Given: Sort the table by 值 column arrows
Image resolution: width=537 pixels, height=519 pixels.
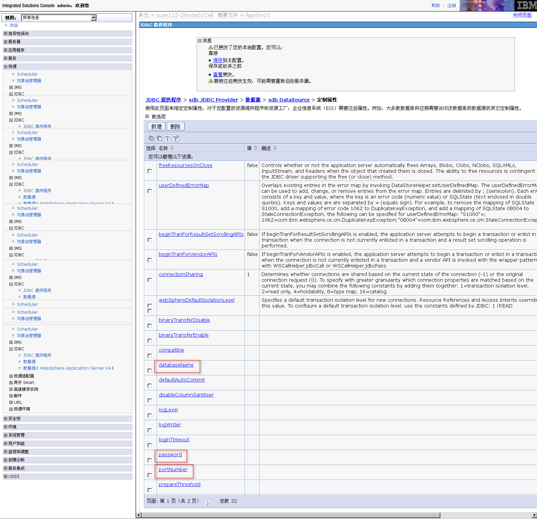Looking at the screenshot, I should coord(255,148).
